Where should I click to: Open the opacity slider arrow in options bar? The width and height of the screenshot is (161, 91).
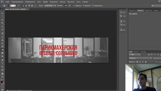tap(69, 6)
